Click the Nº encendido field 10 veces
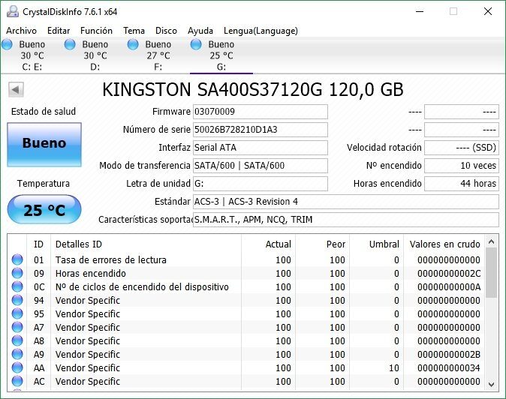Viewport: 506px width, 399px height. pos(462,166)
